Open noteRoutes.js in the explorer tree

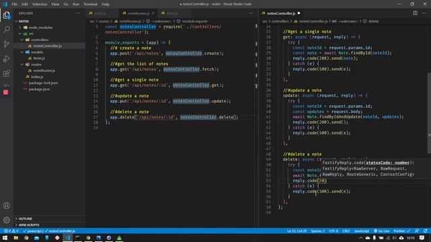point(44,71)
